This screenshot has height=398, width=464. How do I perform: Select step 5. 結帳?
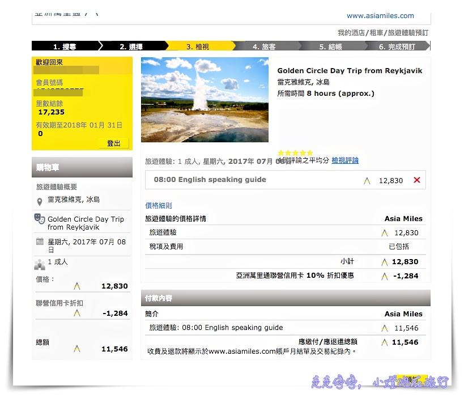[330, 46]
